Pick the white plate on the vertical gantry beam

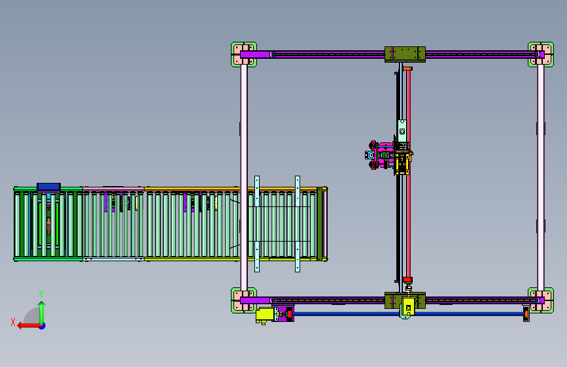(x=402, y=131)
